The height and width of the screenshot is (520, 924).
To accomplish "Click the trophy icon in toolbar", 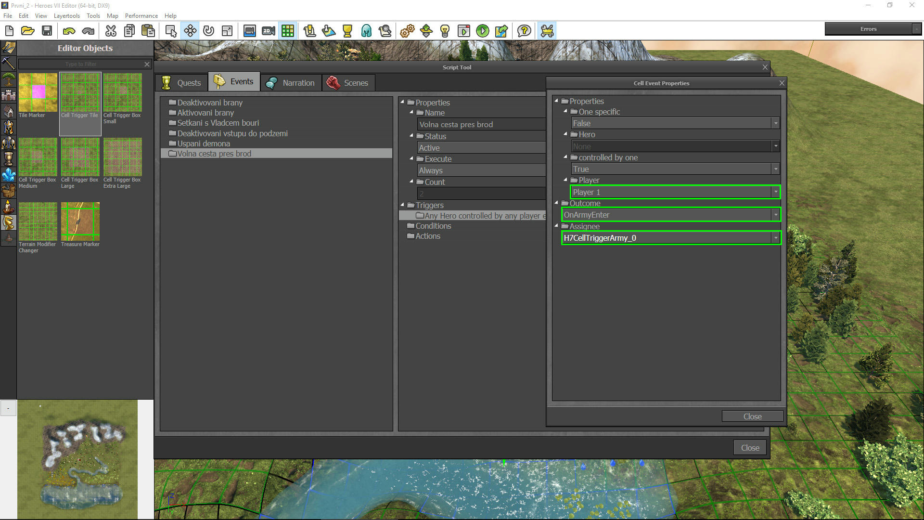I will tap(347, 31).
